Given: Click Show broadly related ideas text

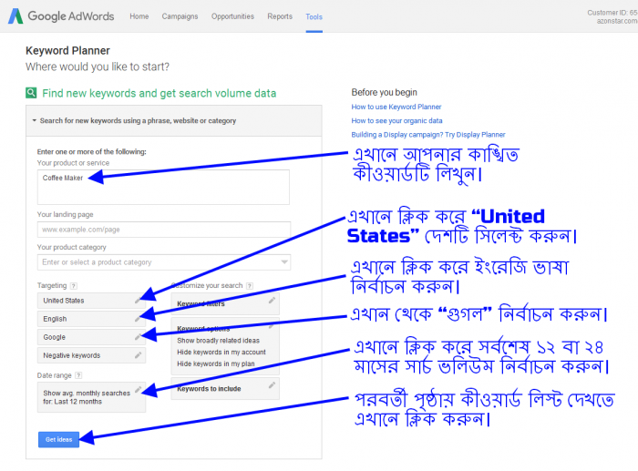Looking at the screenshot, I should tap(218, 341).
